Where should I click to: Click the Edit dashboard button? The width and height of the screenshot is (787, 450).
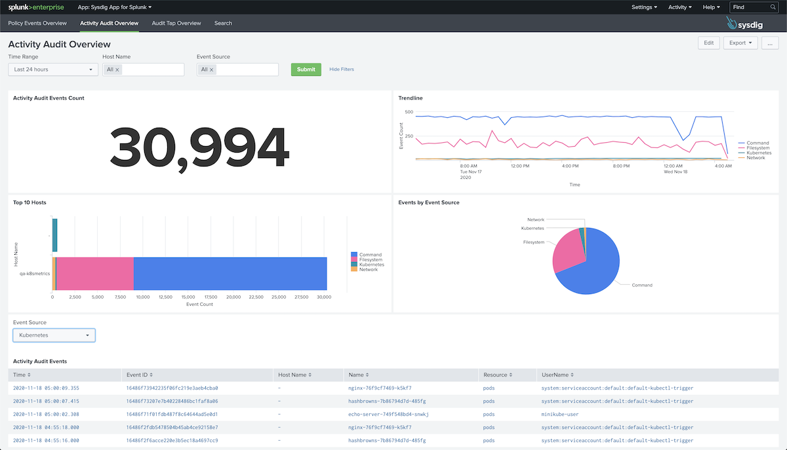tap(708, 43)
